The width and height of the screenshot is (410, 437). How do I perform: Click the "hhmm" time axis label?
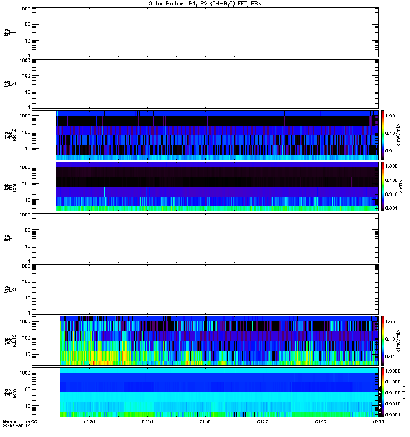(x=9, y=421)
